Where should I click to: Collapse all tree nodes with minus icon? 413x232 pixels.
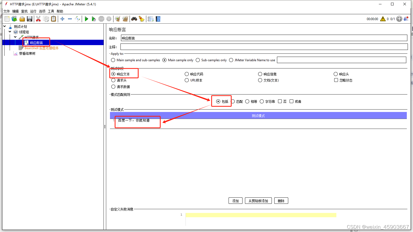[70, 19]
